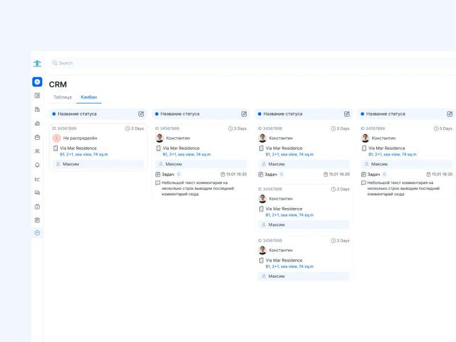456x342 pixels.
Task: Click the blue plus add button in sidebar
Action: [37, 82]
